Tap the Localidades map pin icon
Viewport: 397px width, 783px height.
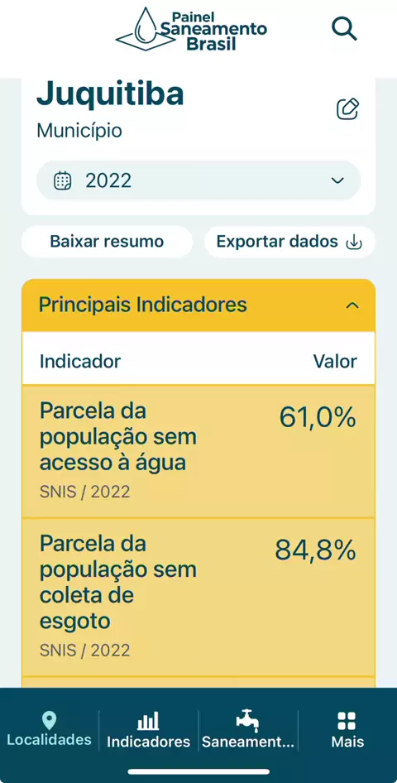(x=49, y=721)
